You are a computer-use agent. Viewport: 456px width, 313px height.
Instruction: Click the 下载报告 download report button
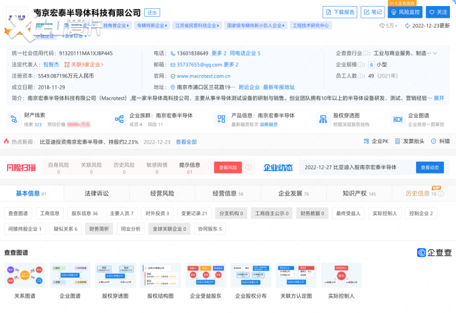(x=340, y=13)
